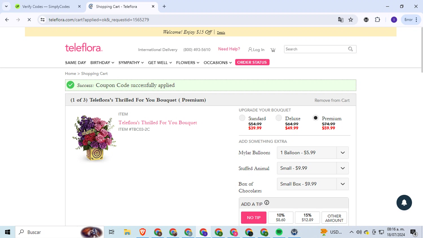Viewport: 423px width, 238px height.
Task: Stop loading the page
Action: coord(29,20)
